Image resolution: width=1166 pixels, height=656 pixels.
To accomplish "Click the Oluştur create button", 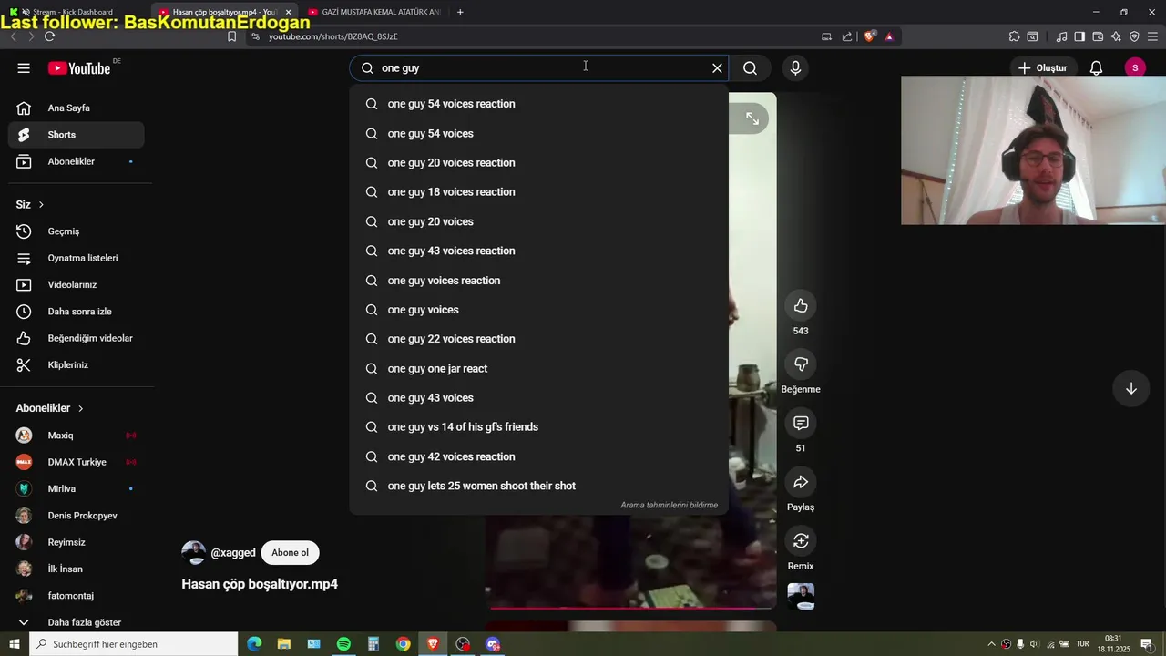I will (x=1043, y=68).
